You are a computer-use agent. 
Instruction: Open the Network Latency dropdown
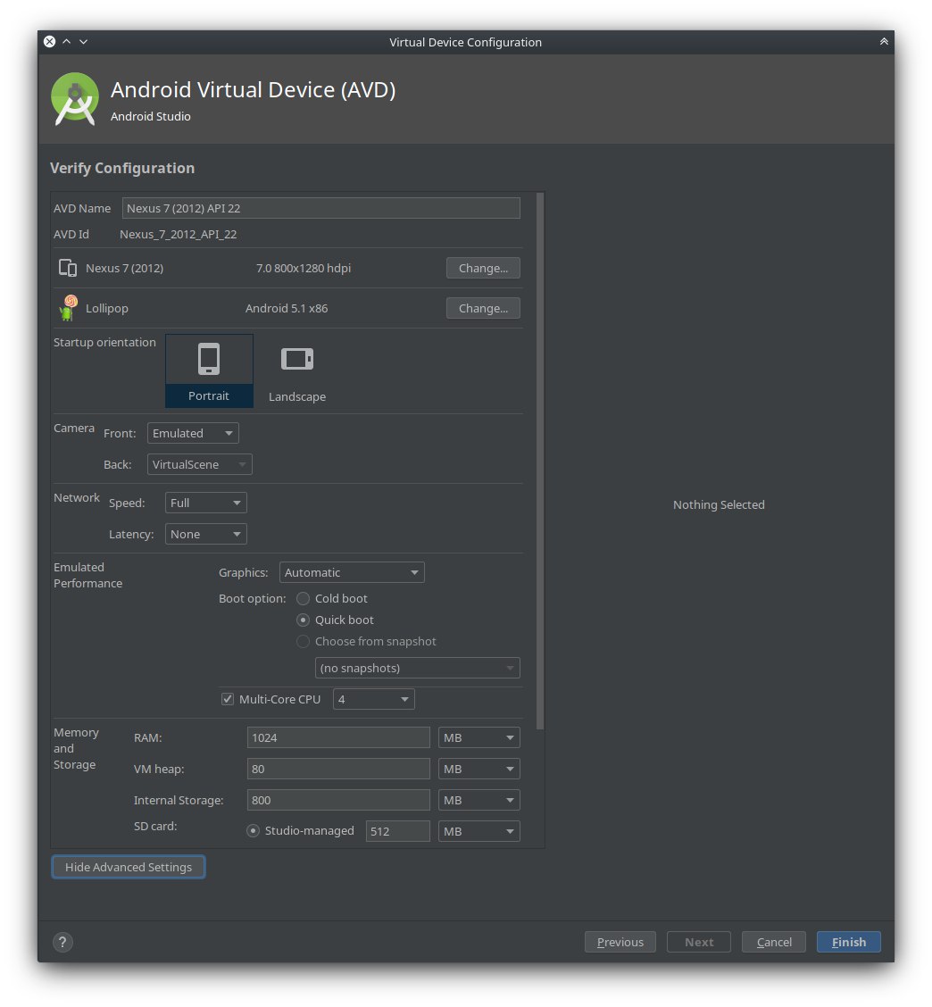tap(205, 535)
